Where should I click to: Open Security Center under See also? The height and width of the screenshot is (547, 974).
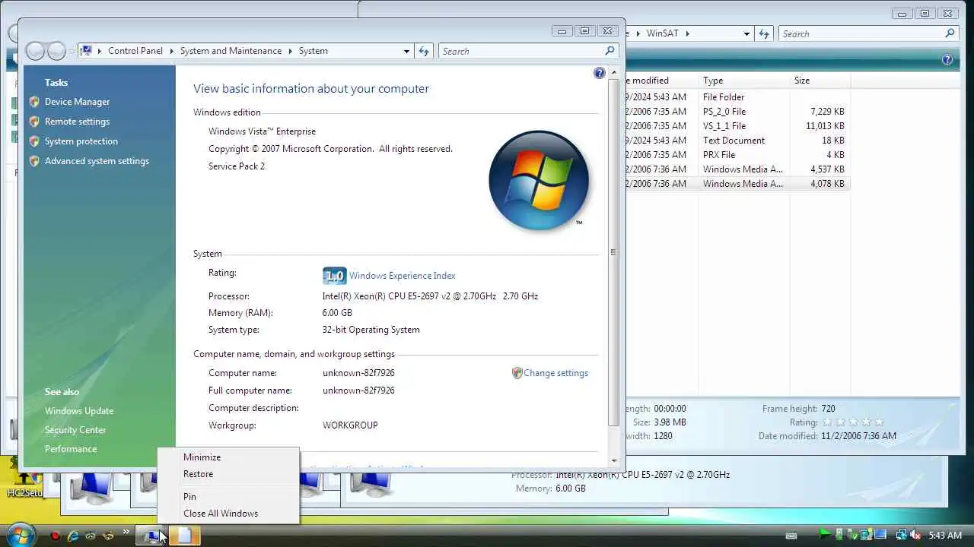point(75,430)
